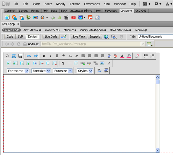This screenshot has width=173, height=155.
Task: Switch to the Spry insert tab
Action: click(x=64, y=11)
